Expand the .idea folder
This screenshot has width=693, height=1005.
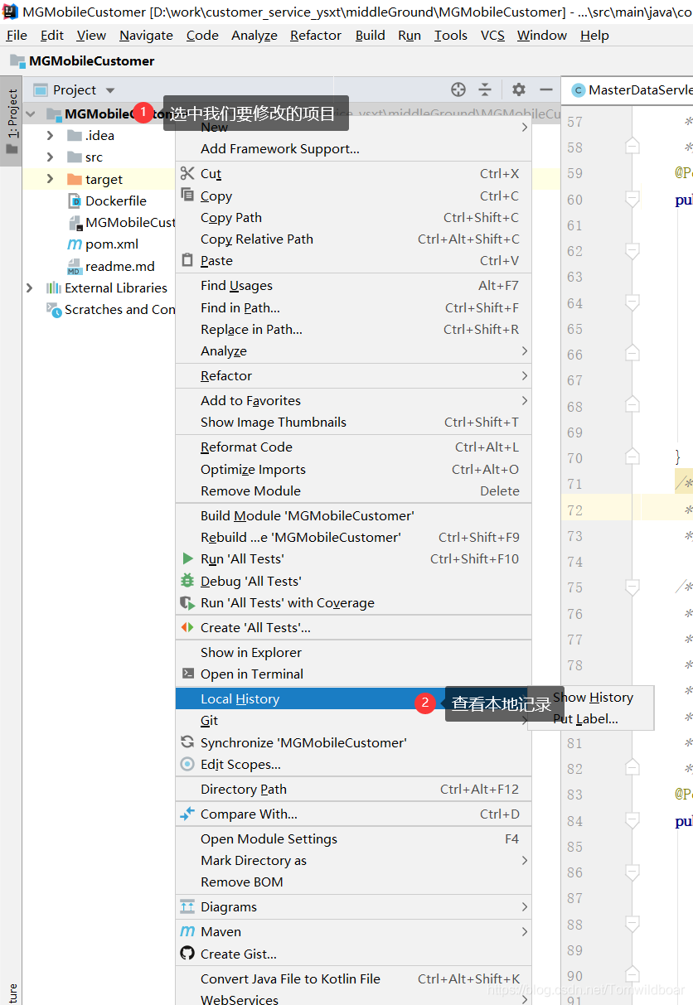(x=50, y=135)
